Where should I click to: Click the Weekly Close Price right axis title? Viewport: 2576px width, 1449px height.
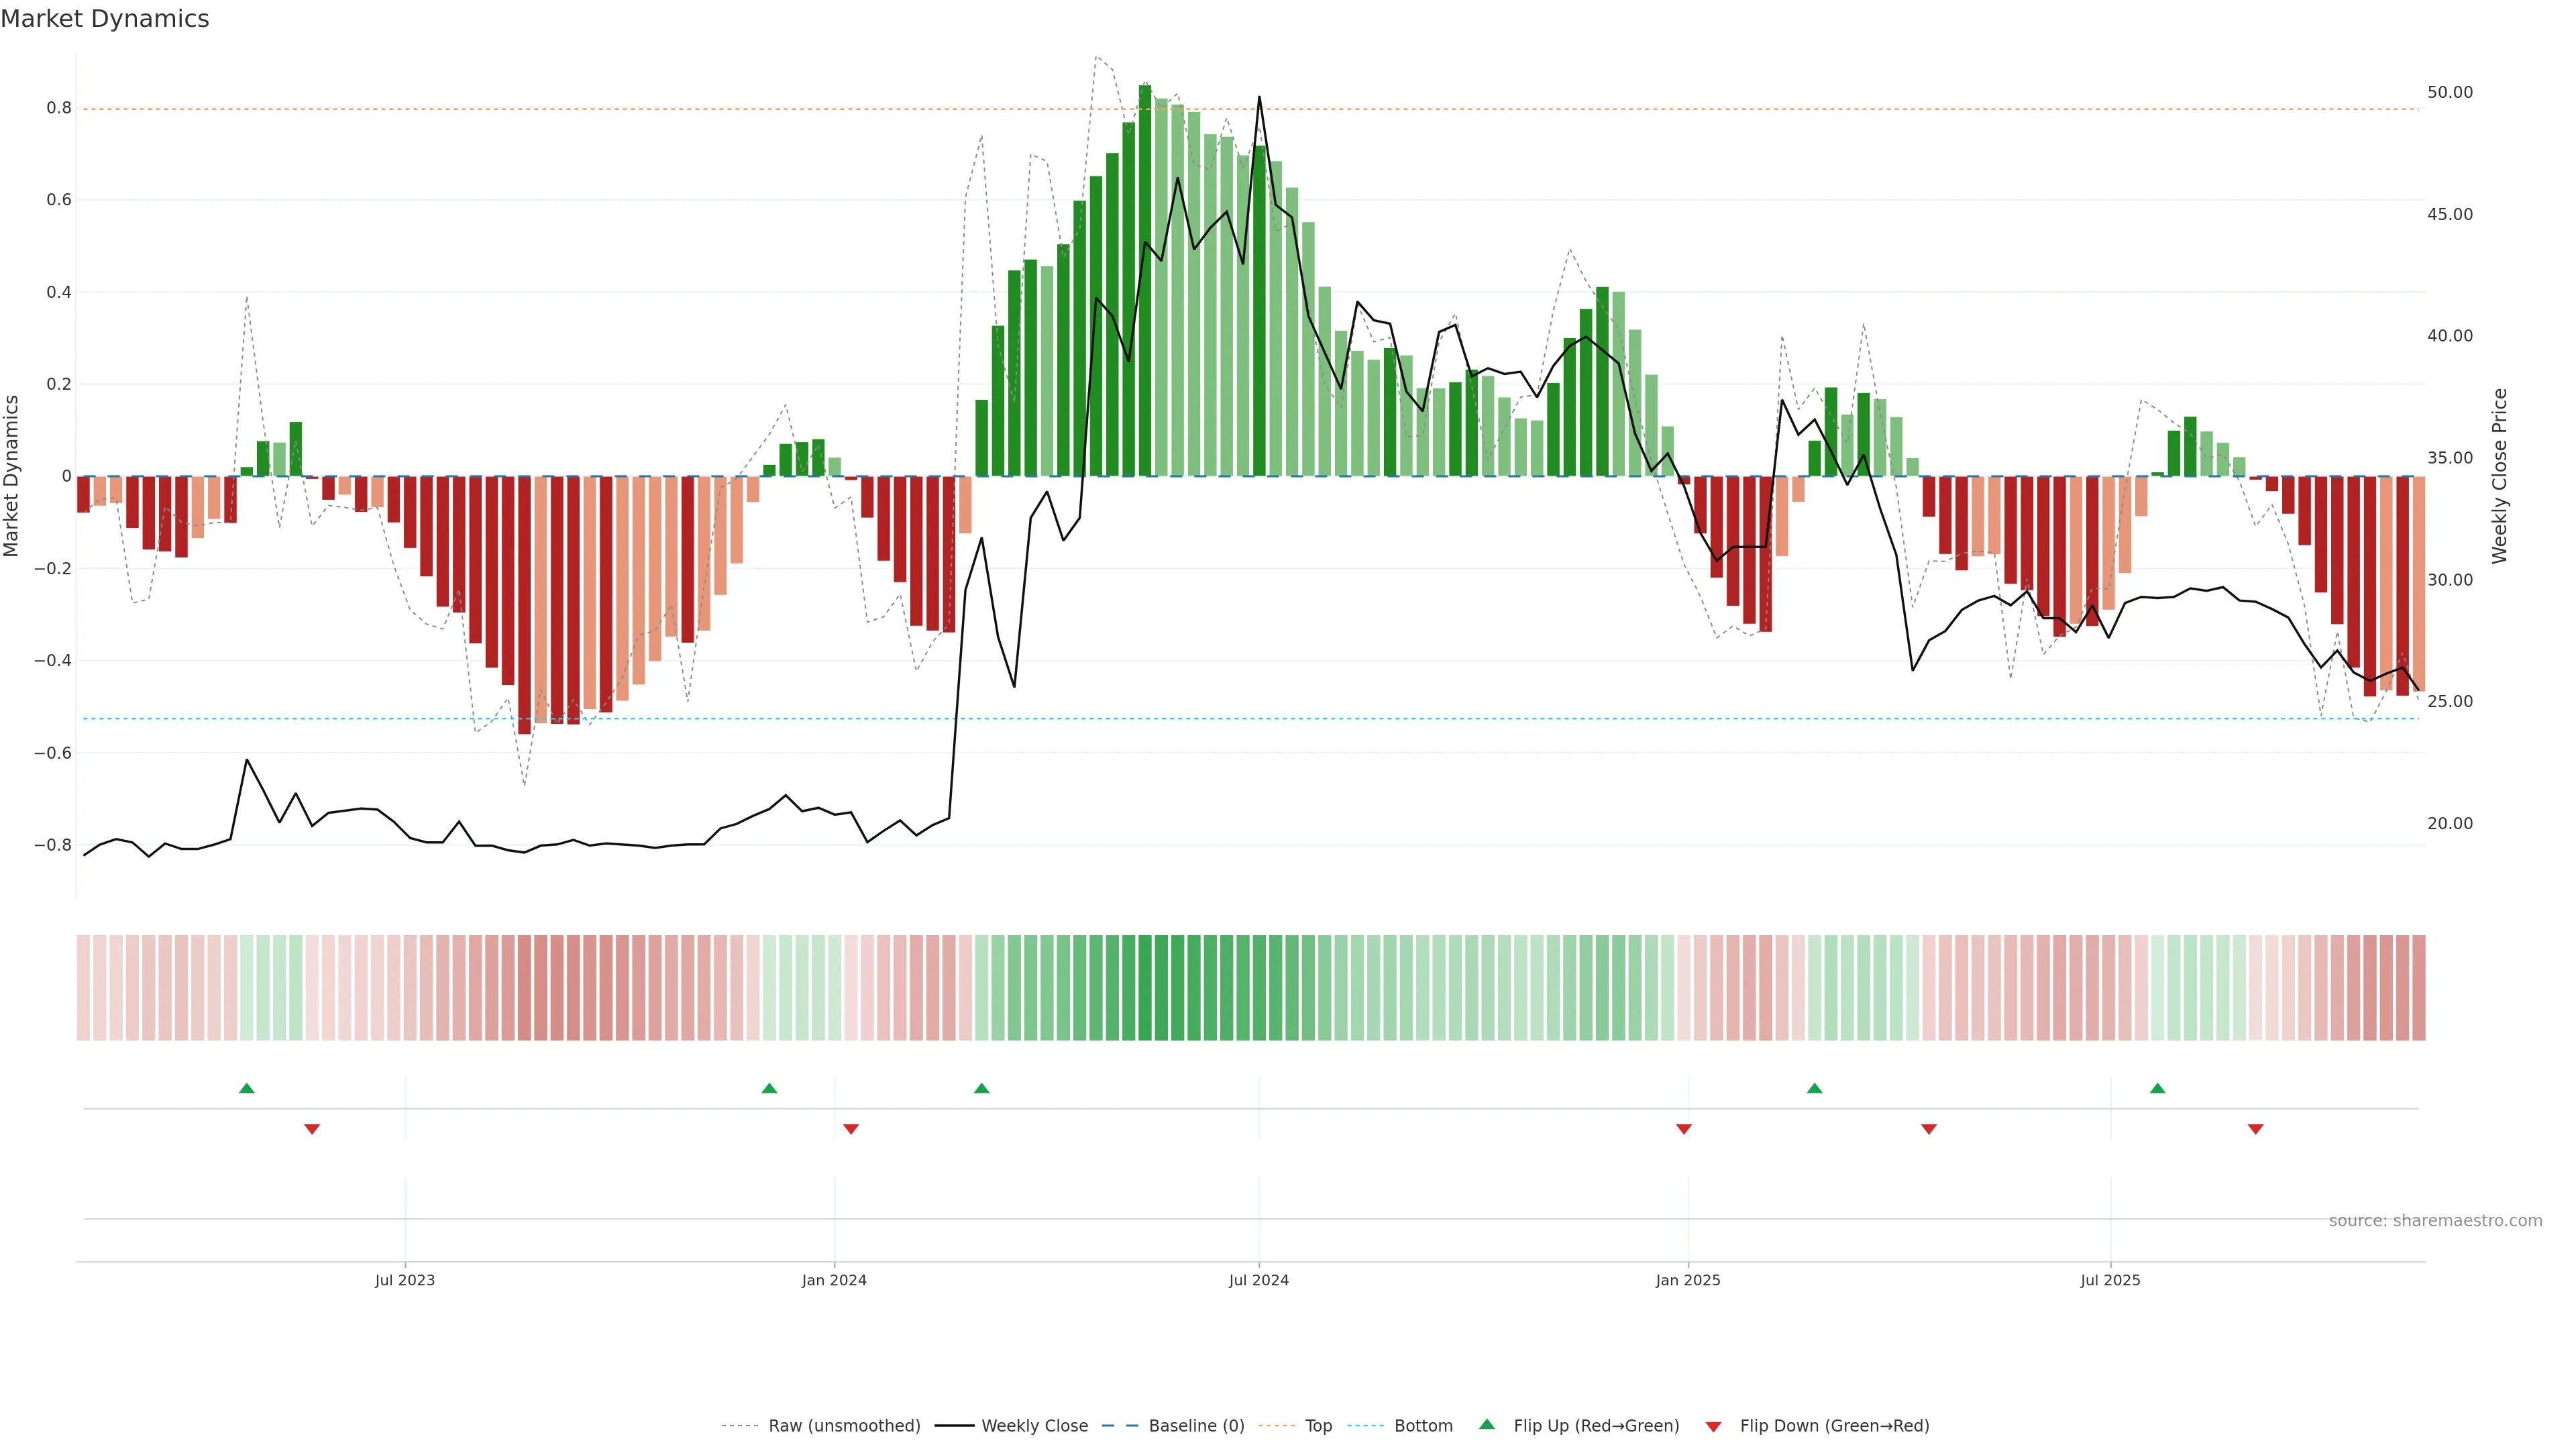click(x=2500, y=476)
